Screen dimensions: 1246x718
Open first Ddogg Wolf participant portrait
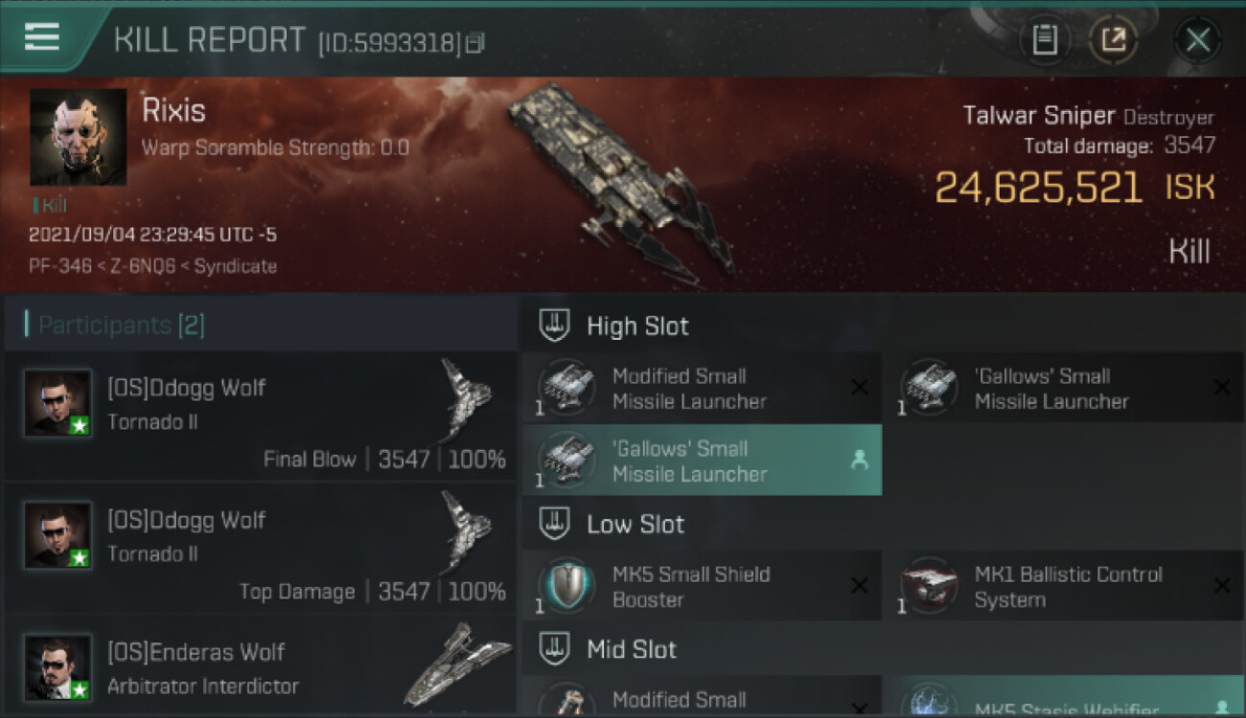pos(58,404)
